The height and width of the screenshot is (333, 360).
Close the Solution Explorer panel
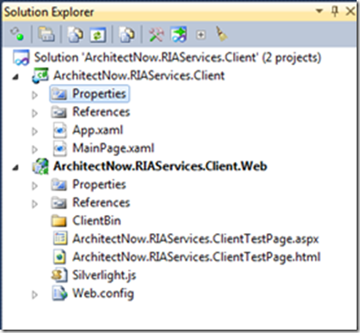(351, 11)
